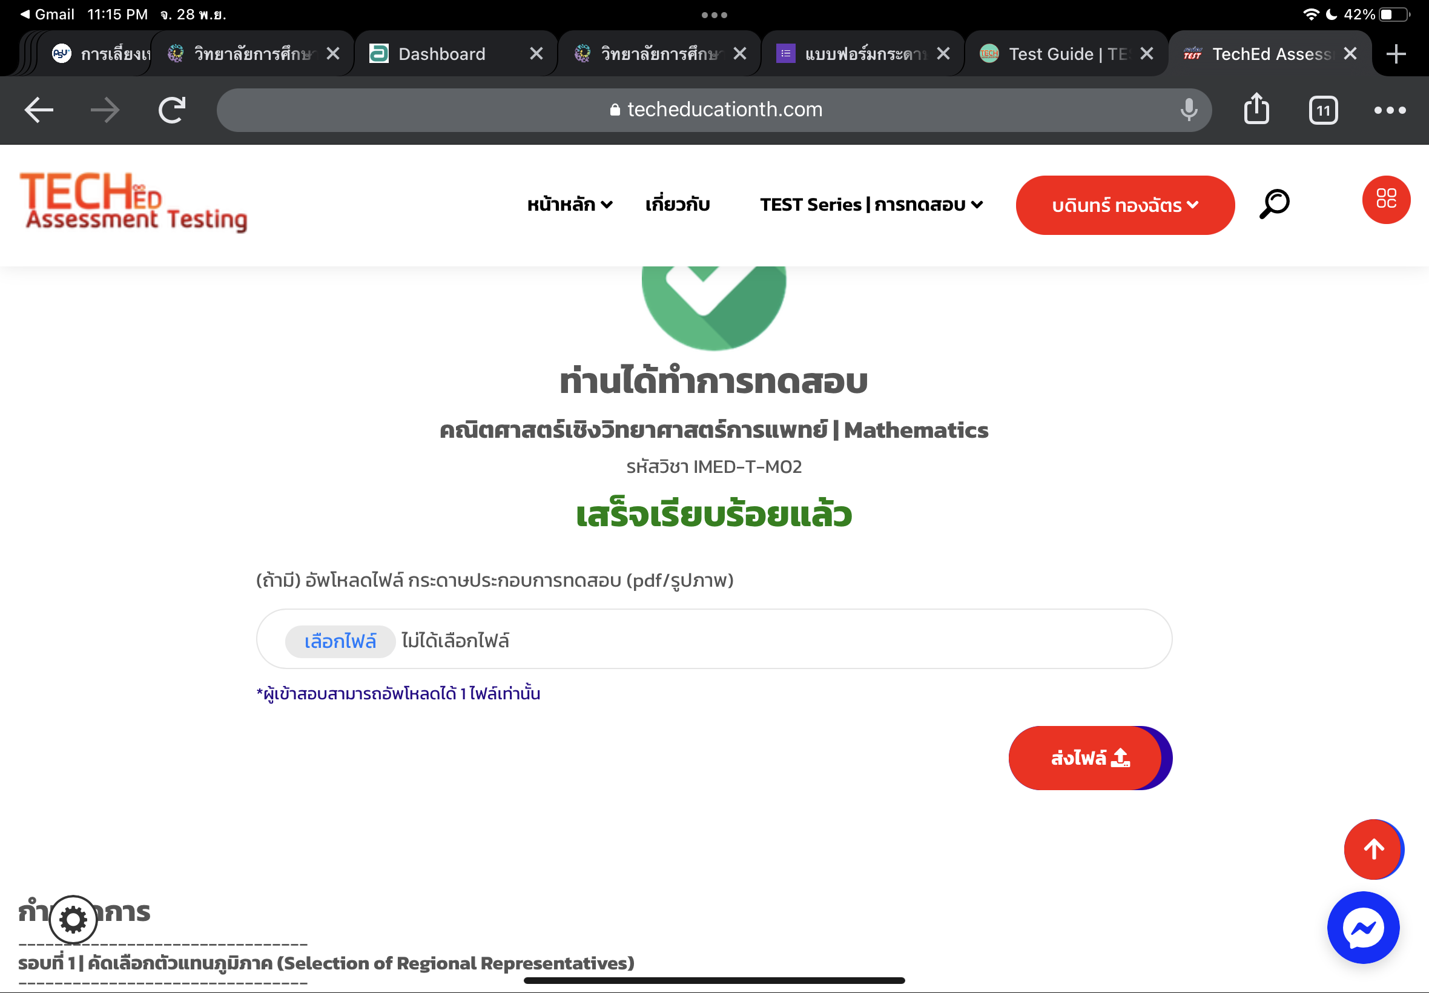Image resolution: width=1429 pixels, height=993 pixels.
Task: Click the เลือกไฟล์ choose file button
Action: (340, 641)
